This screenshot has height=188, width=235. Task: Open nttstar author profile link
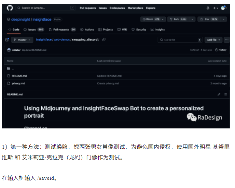[16, 50]
